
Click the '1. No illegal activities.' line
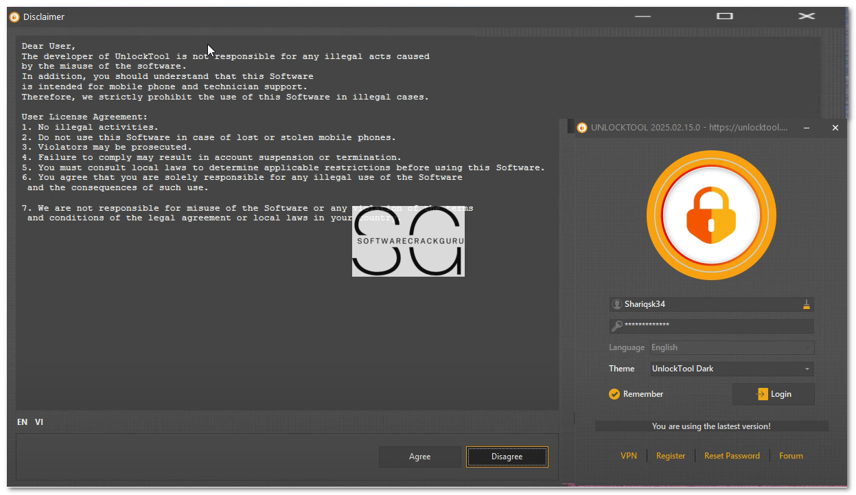coord(90,127)
